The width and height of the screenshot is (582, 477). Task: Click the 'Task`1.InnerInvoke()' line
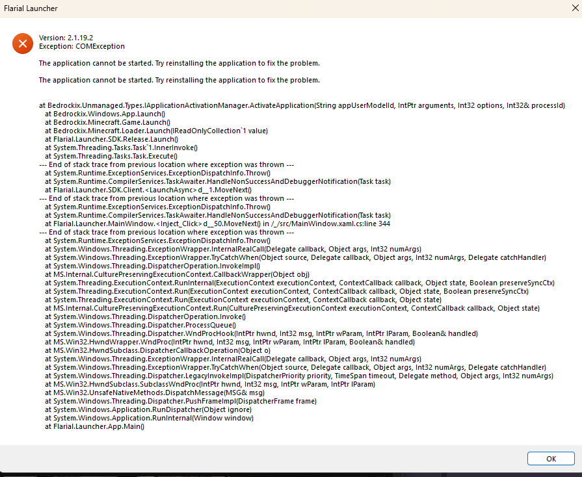pyautogui.click(x=122, y=148)
